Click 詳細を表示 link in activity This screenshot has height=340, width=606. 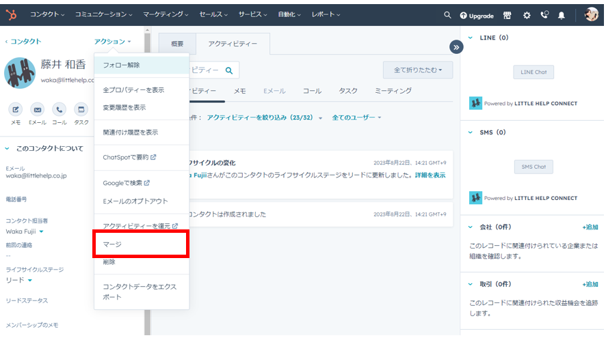(x=430, y=175)
